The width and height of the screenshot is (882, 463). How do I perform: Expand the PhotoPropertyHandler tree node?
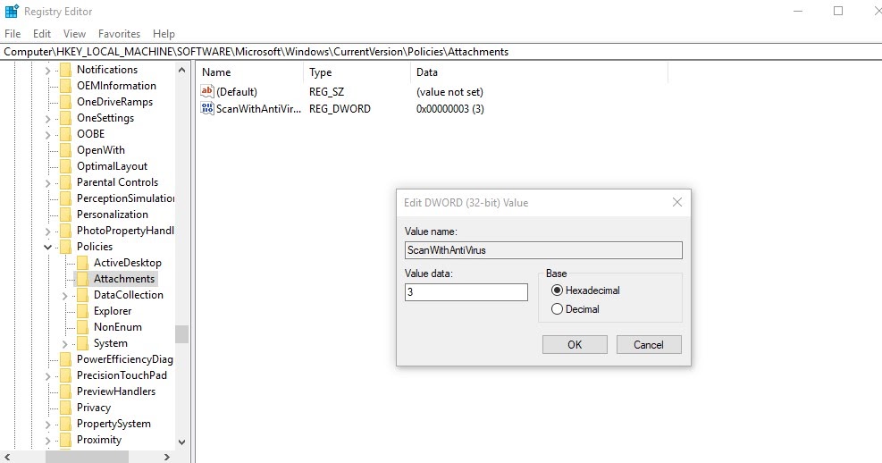click(x=48, y=231)
